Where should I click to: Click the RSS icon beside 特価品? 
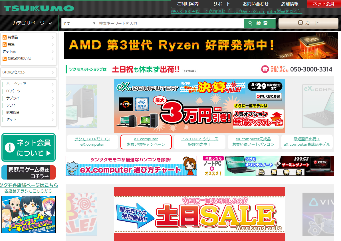5,38
